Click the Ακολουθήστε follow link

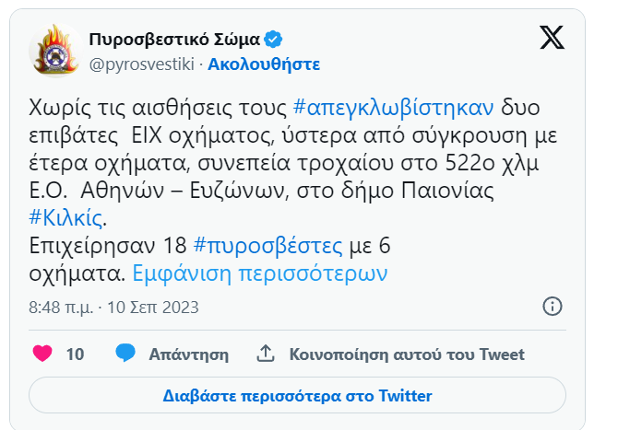(264, 64)
